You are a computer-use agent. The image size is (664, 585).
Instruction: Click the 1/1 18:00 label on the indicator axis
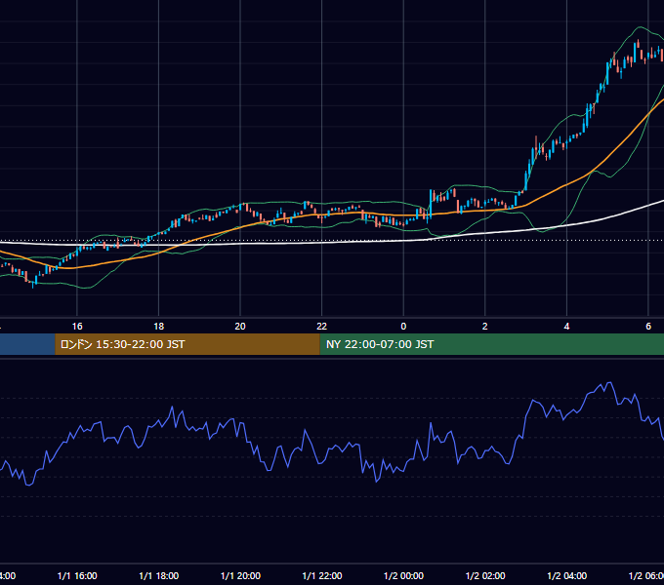159,576
